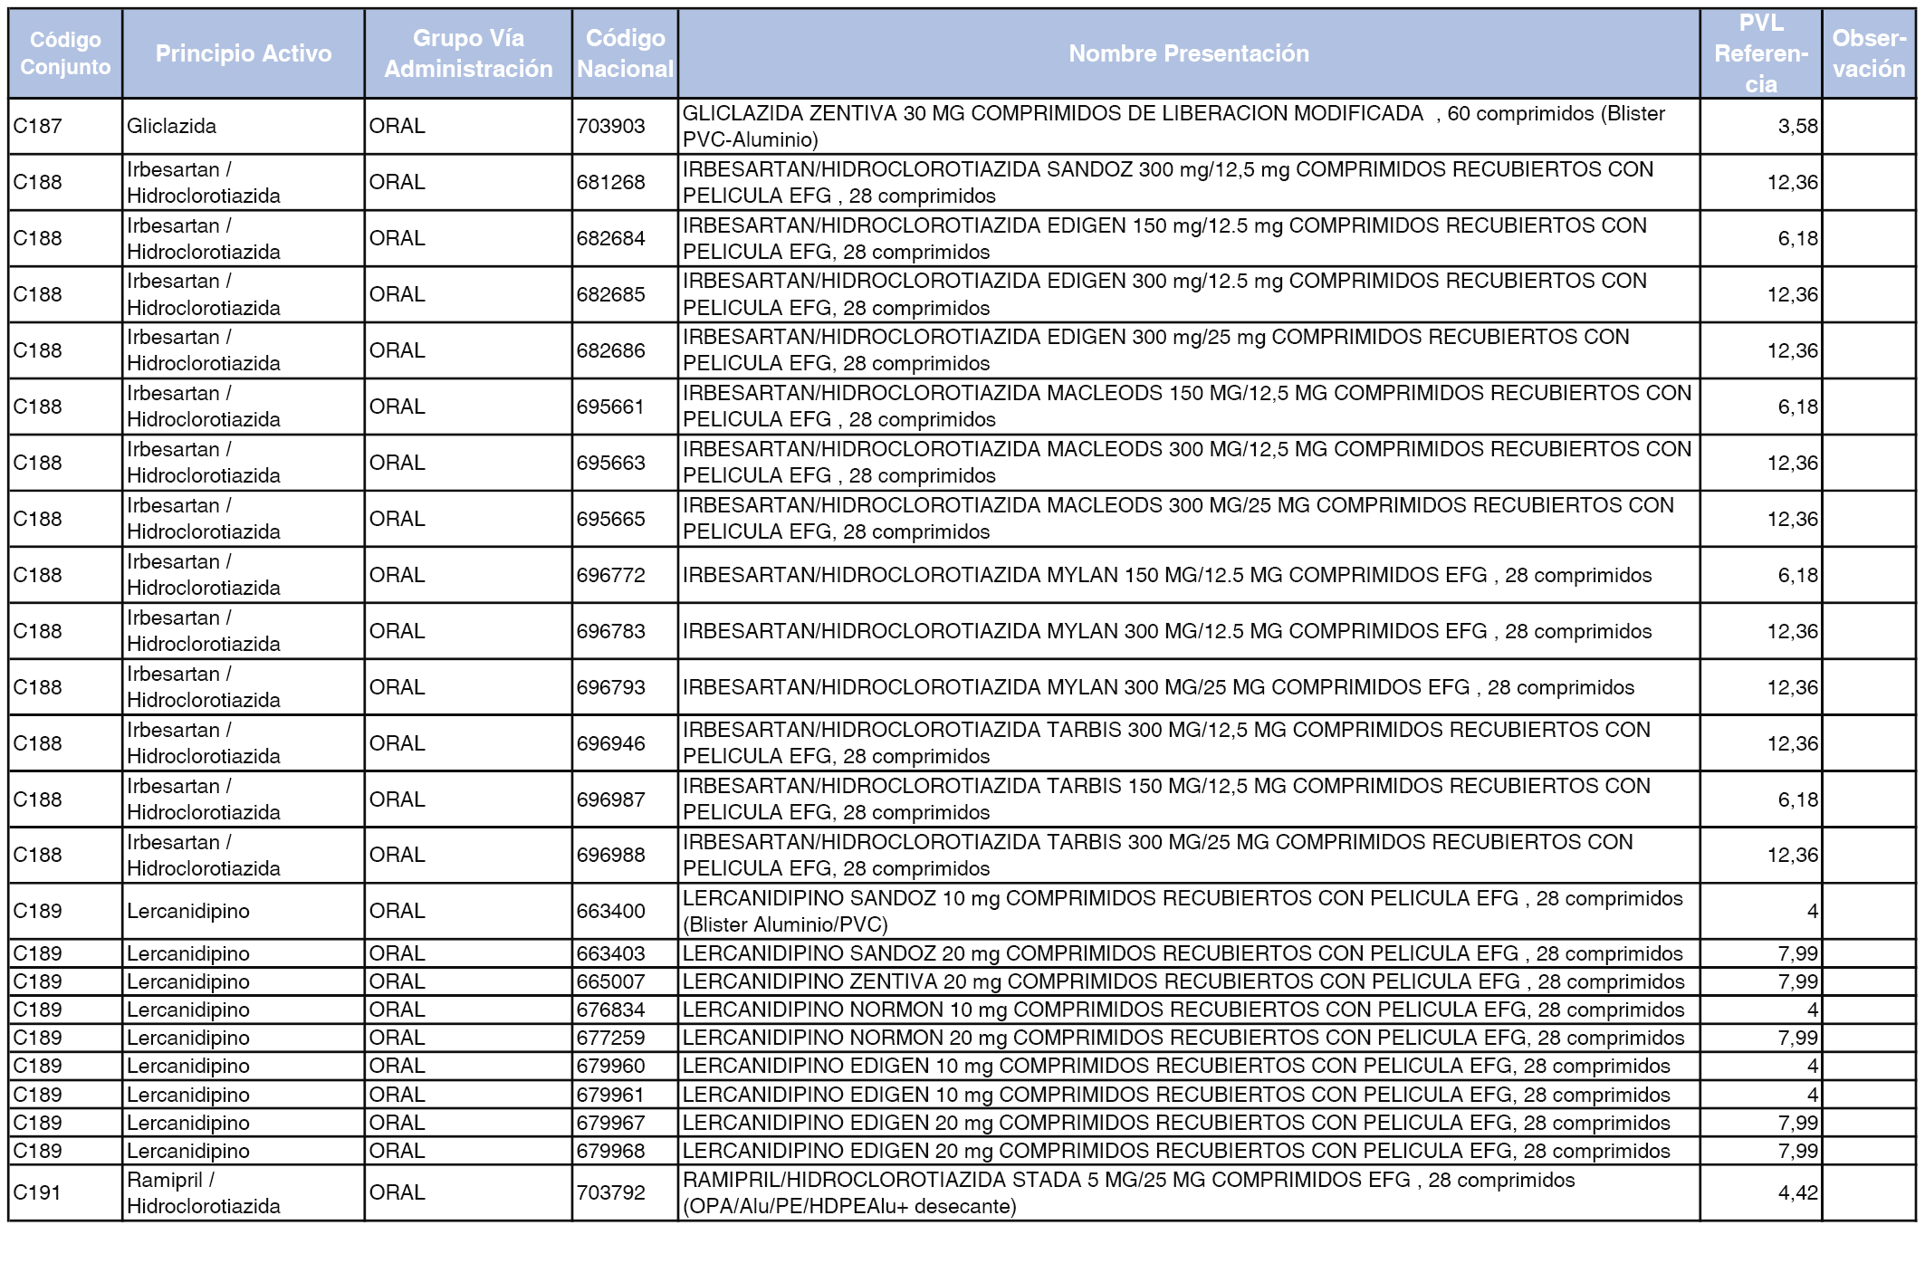Select the LERCANIDIPINO ZENTIVA 20 mg presentation
1925x1273 pixels.
click(x=1189, y=981)
